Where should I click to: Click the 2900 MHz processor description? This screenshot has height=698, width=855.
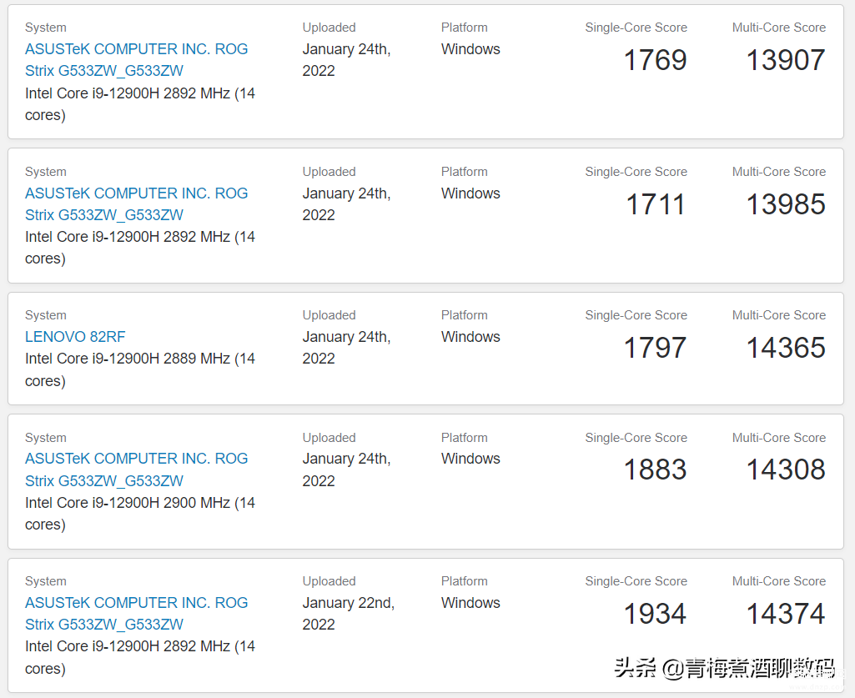click(x=140, y=514)
